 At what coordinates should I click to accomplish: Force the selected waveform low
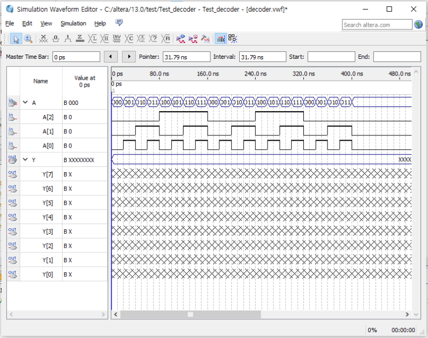click(55, 39)
